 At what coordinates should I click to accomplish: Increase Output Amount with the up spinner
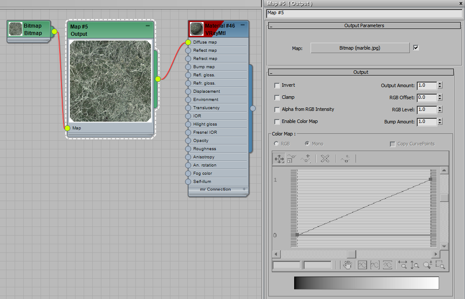pos(440,83)
